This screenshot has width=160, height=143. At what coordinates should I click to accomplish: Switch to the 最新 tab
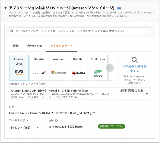click(16, 46)
